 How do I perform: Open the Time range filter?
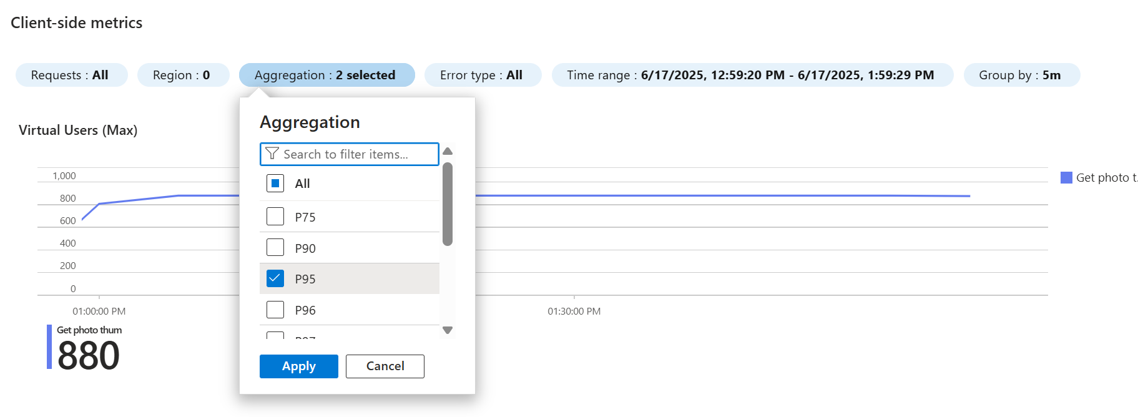coord(751,76)
